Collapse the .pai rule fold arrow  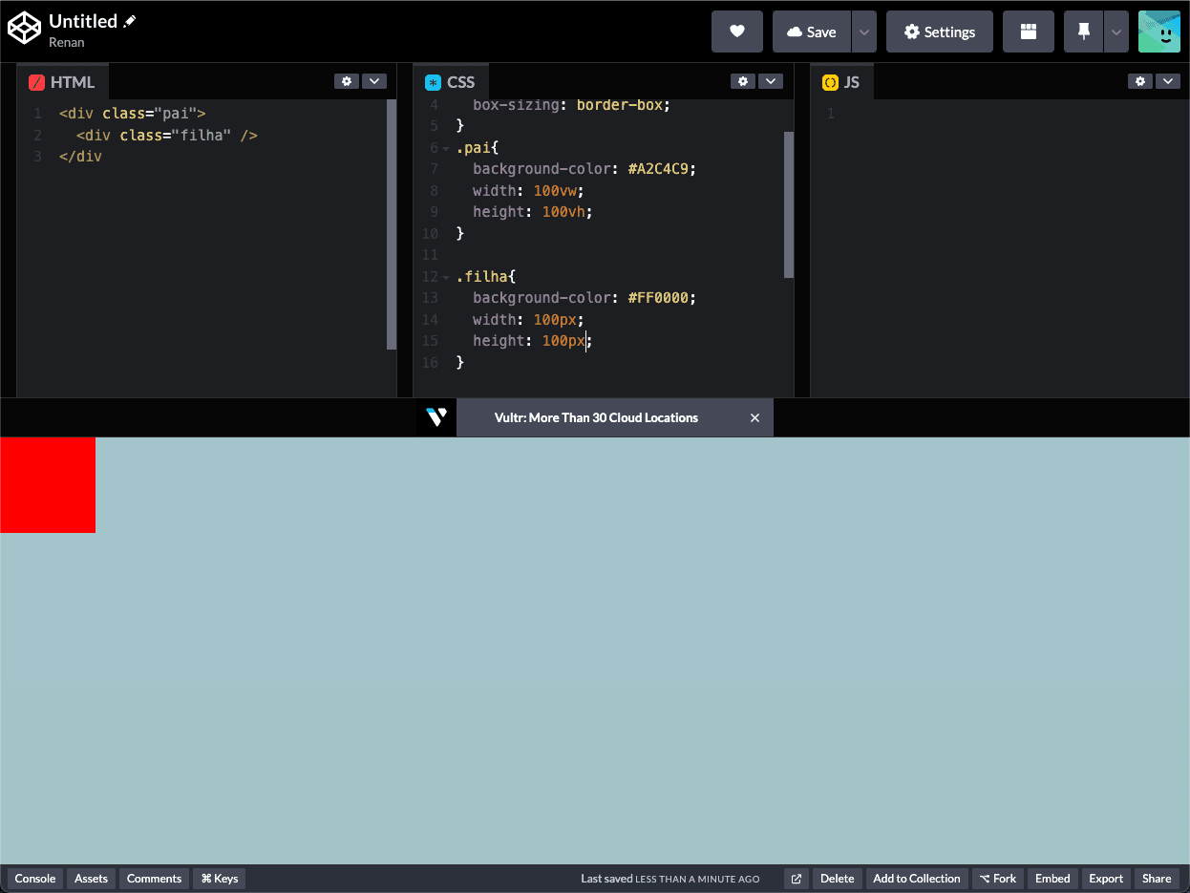[x=446, y=148]
